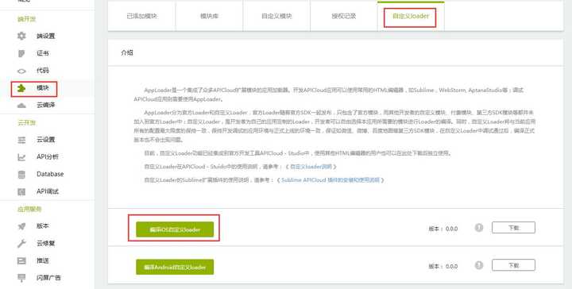Select the green 模块 puzzle icon
The width and height of the screenshot is (572, 289).
[21, 88]
